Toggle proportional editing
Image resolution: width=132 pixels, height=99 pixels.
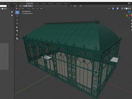(81, 6)
